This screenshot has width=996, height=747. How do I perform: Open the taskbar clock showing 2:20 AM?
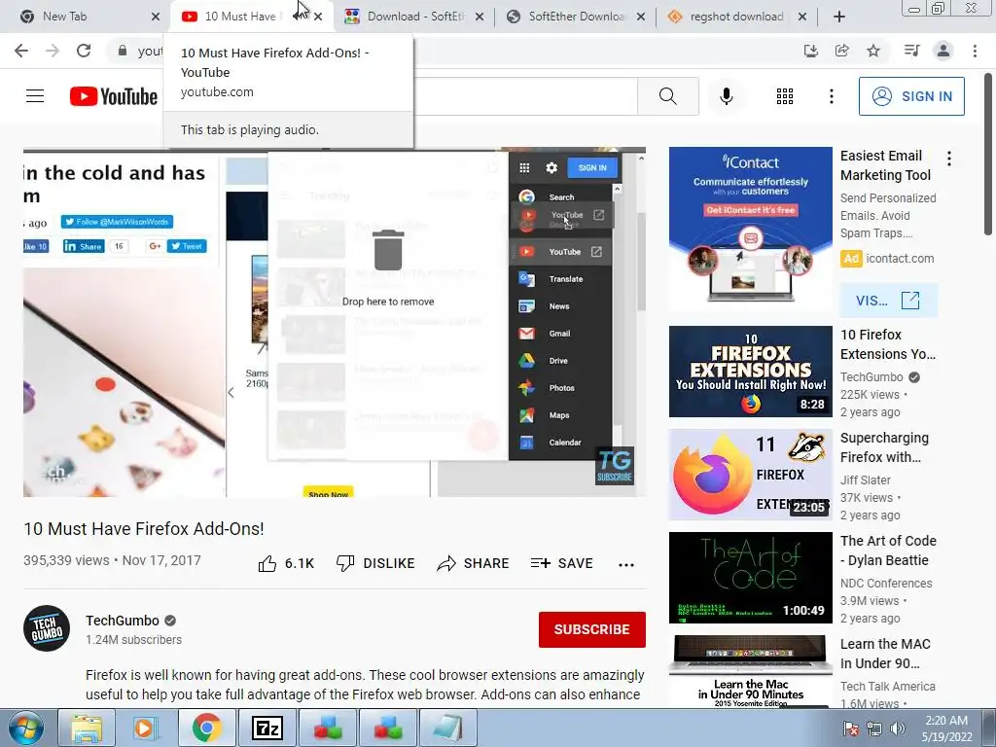(x=946, y=729)
